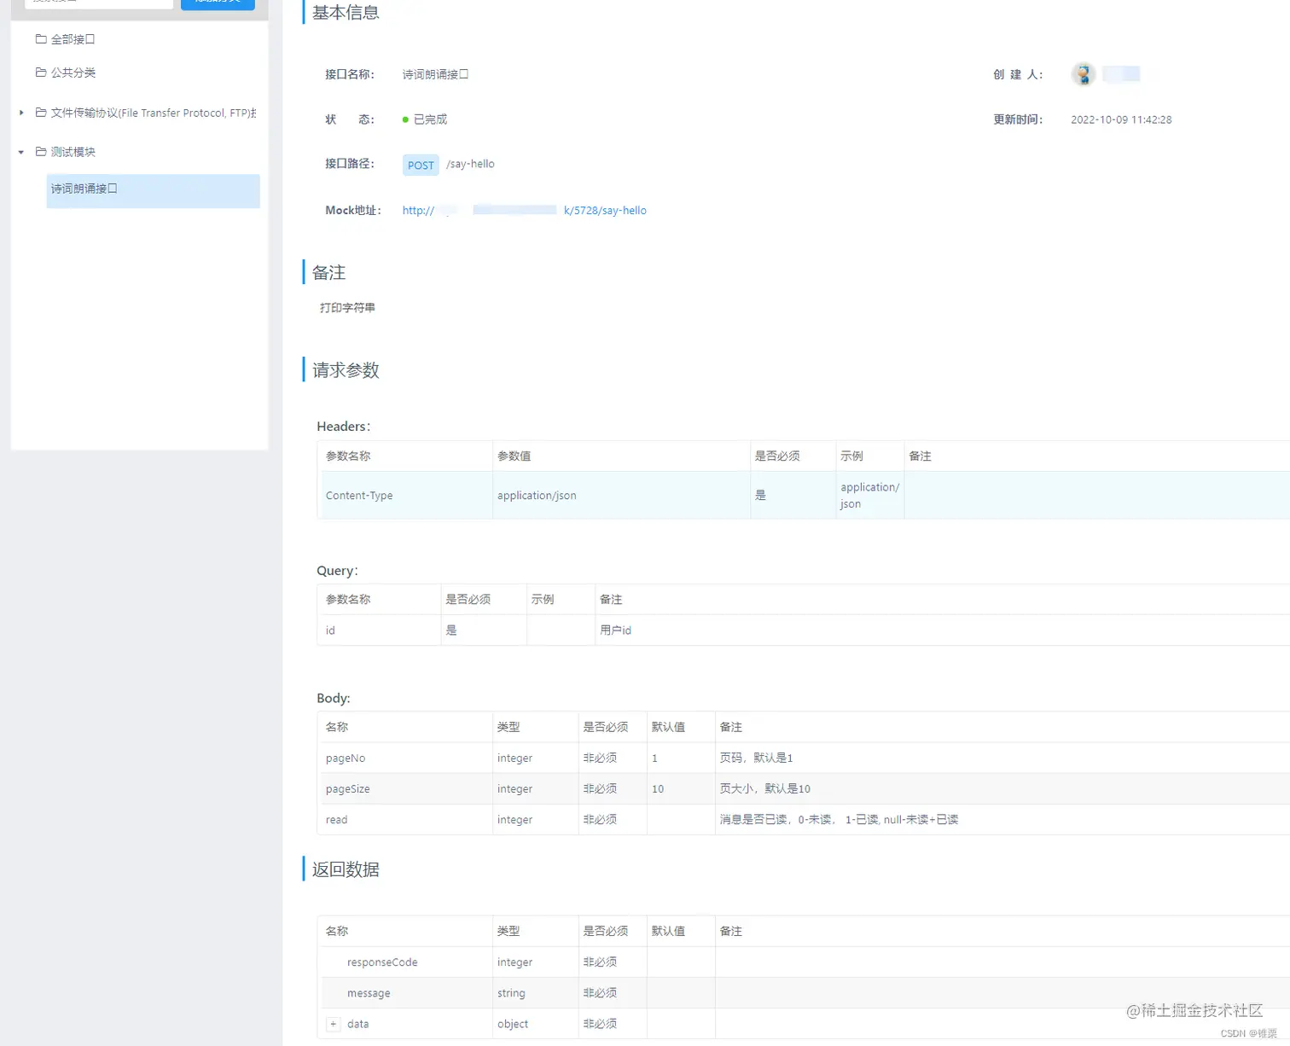Viewport: 1290px width, 1046px height.
Task: Expand the data object row plus icon
Action: [333, 1024]
